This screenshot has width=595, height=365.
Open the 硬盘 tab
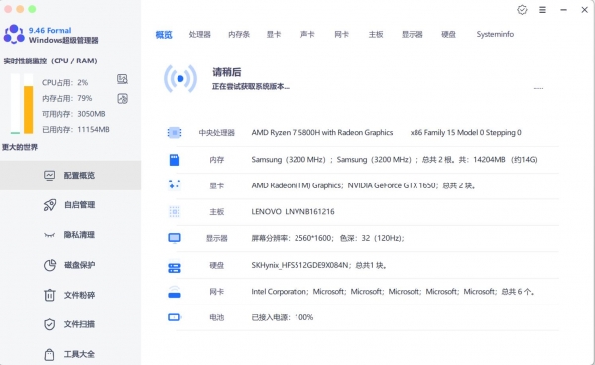[448, 34]
